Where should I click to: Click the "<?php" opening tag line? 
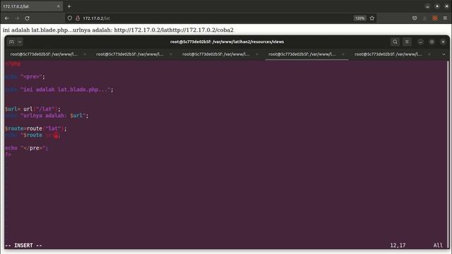13,64
